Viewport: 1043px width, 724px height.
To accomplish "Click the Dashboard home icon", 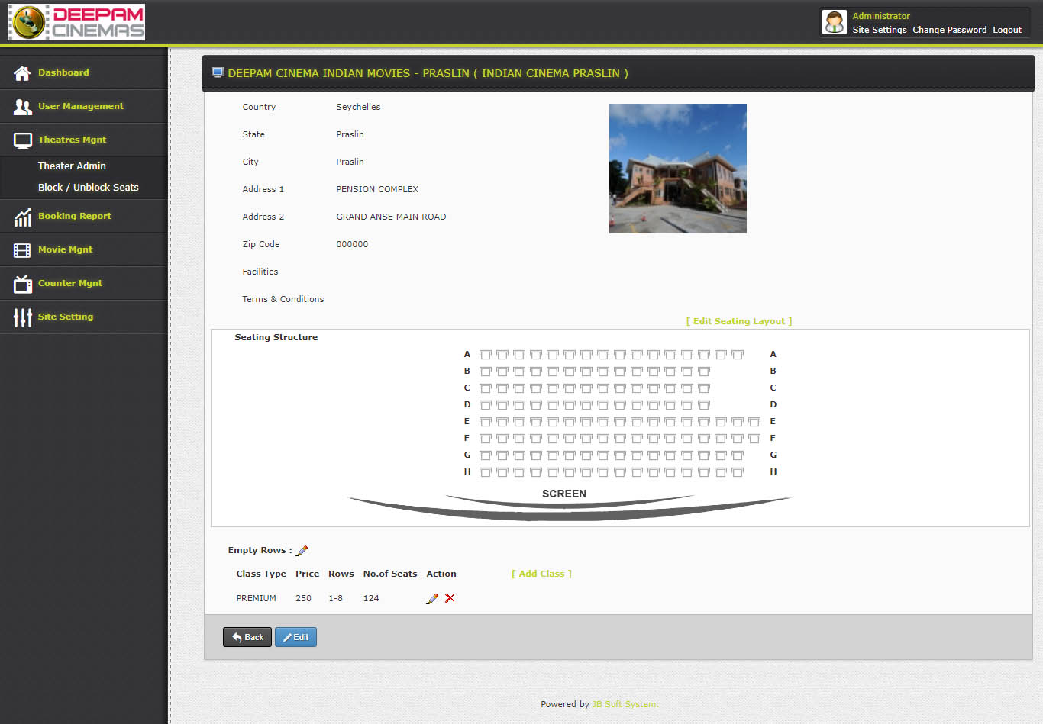I will (x=22, y=73).
